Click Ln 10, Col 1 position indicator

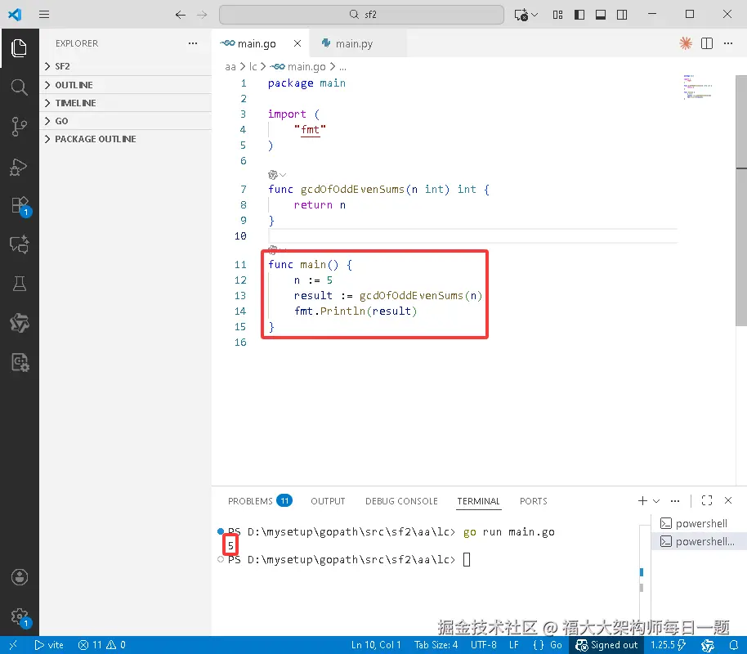(376, 645)
